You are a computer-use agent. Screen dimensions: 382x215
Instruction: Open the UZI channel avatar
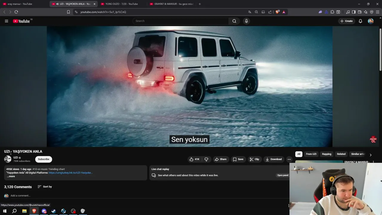click(x=8, y=159)
